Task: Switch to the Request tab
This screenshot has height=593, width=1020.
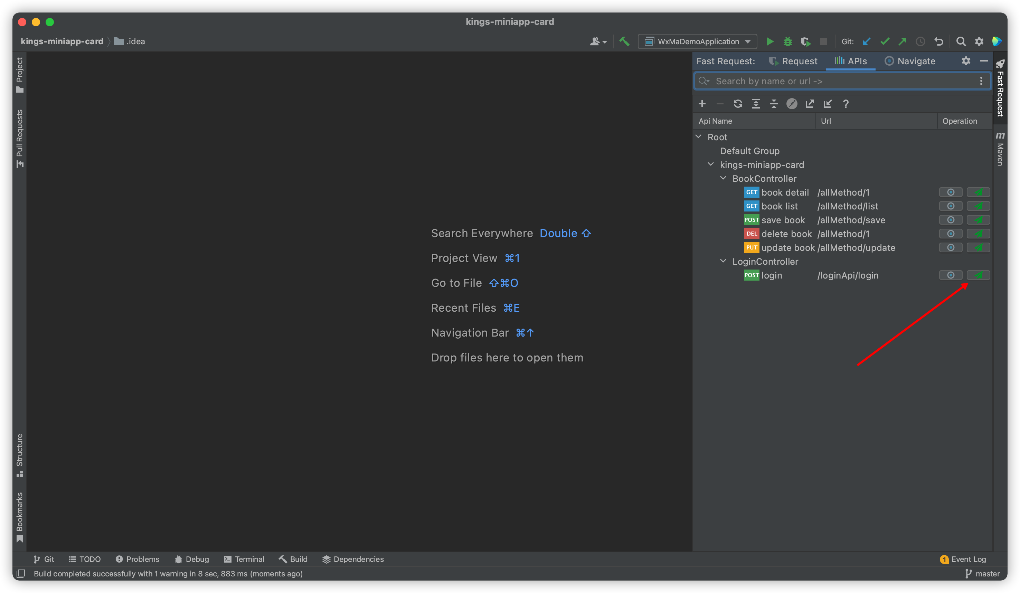Action: point(793,61)
